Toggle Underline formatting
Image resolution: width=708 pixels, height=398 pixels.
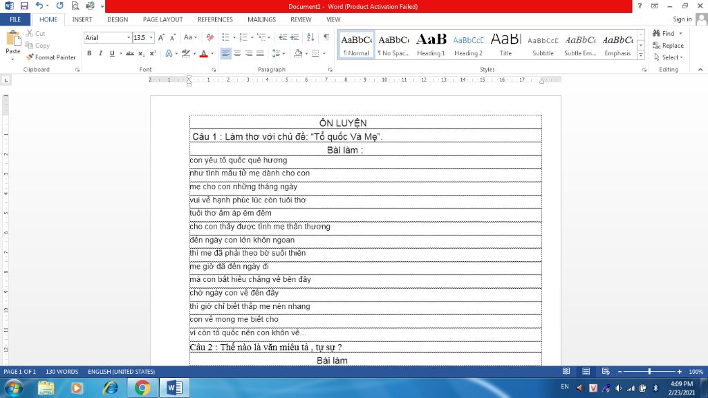pos(112,54)
